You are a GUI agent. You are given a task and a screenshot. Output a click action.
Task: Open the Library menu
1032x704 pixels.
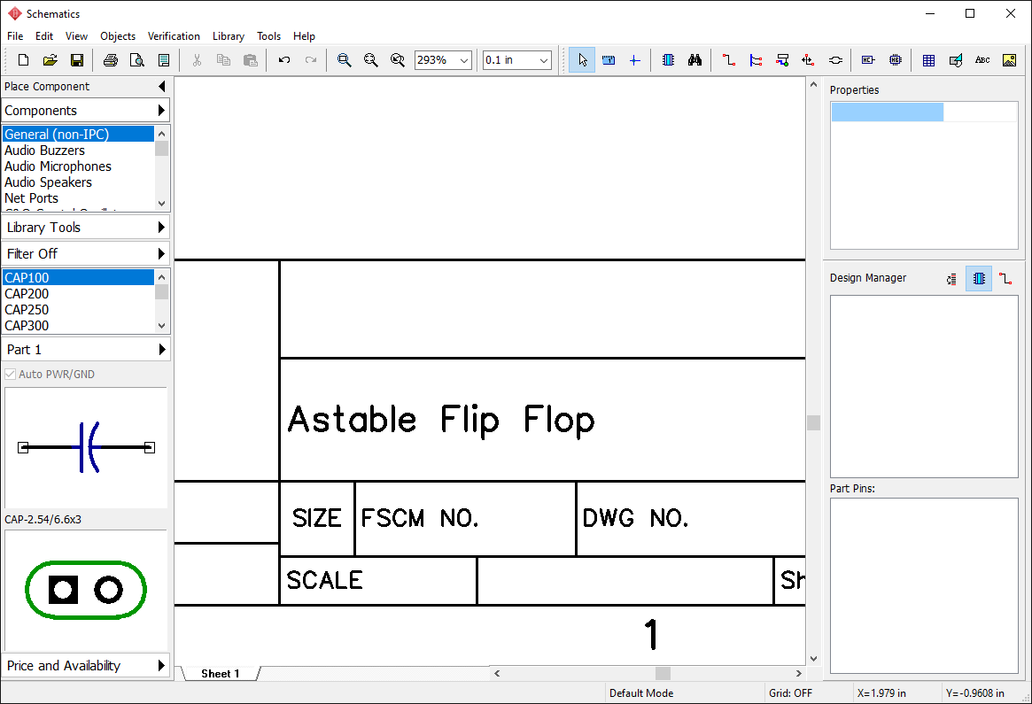click(229, 36)
